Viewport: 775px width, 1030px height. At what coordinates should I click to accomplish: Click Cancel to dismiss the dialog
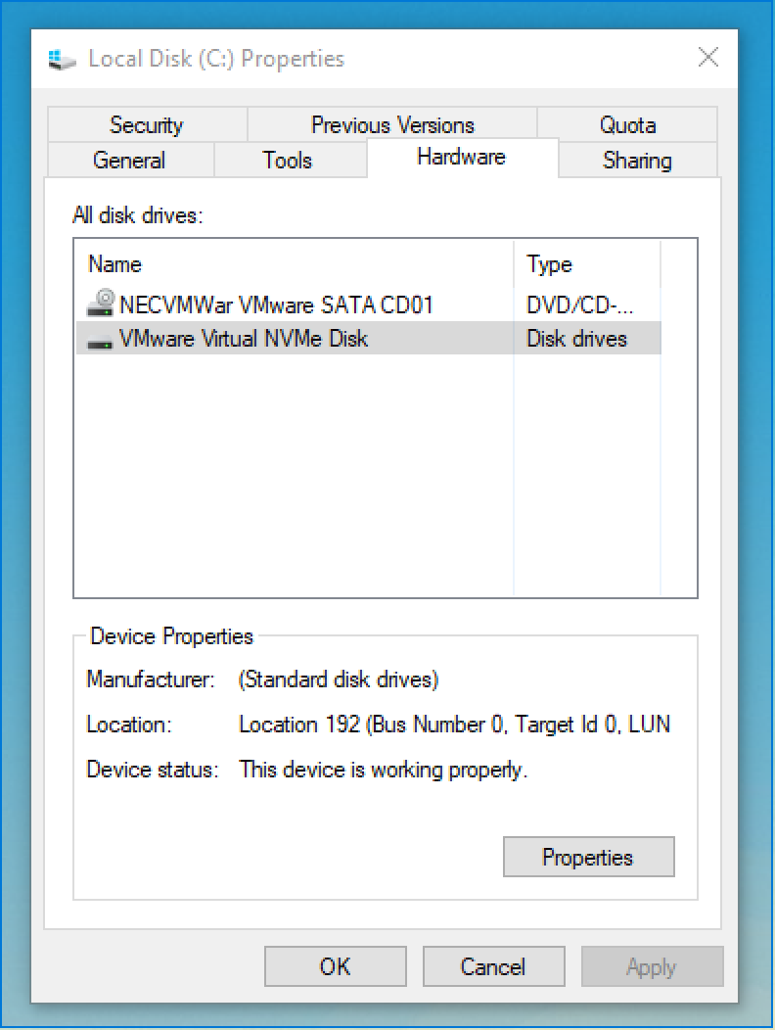[x=493, y=967]
